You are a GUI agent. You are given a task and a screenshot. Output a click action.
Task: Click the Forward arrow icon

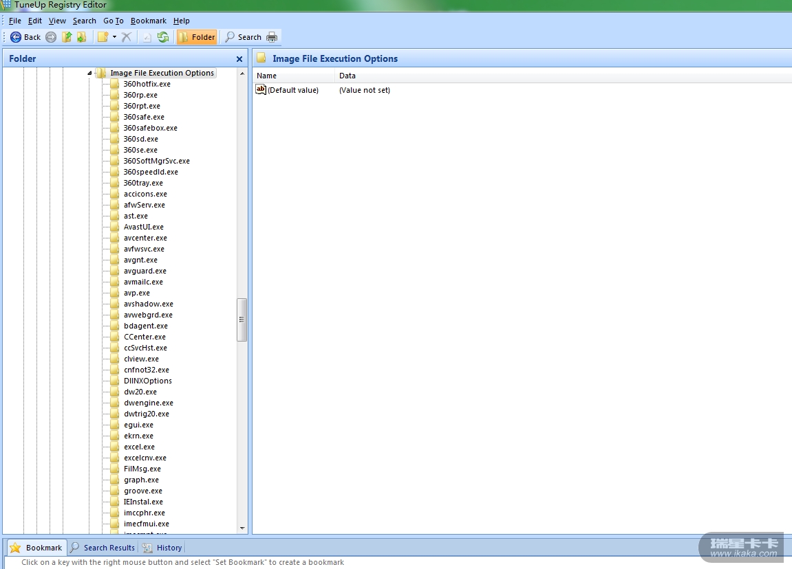pyautogui.click(x=51, y=37)
